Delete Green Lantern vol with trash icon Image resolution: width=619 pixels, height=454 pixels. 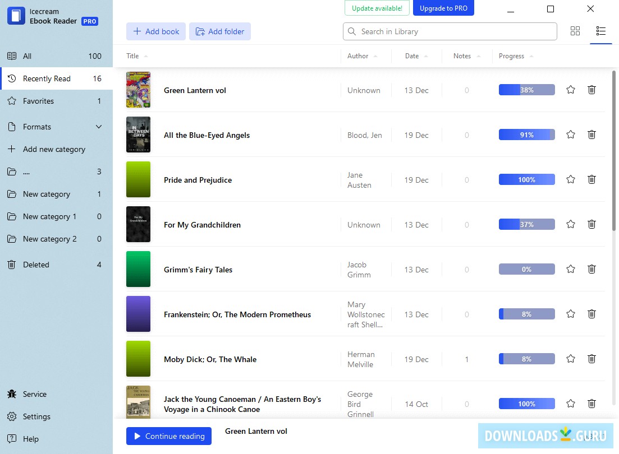click(592, 90)
